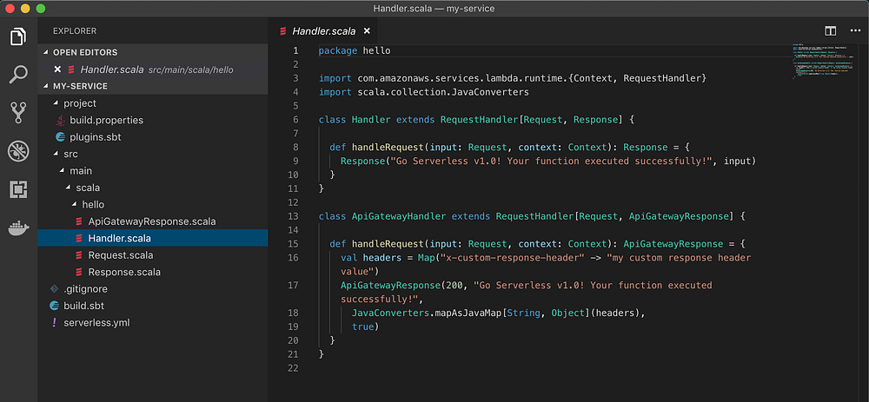The width and height of the screenshot is (869, 402).
Task: Place cursor on 'package hello' line
Action: tap(355, 50)
